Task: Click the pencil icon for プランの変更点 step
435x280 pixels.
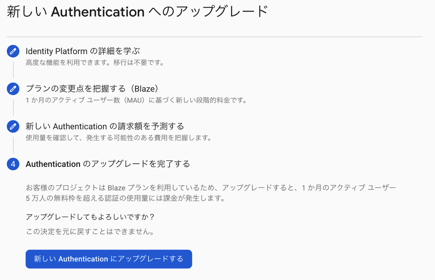Action: click(13, 89)
